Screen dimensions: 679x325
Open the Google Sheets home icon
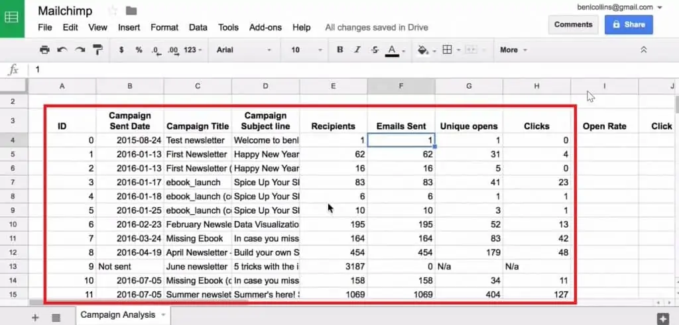[x=12, y=18]
